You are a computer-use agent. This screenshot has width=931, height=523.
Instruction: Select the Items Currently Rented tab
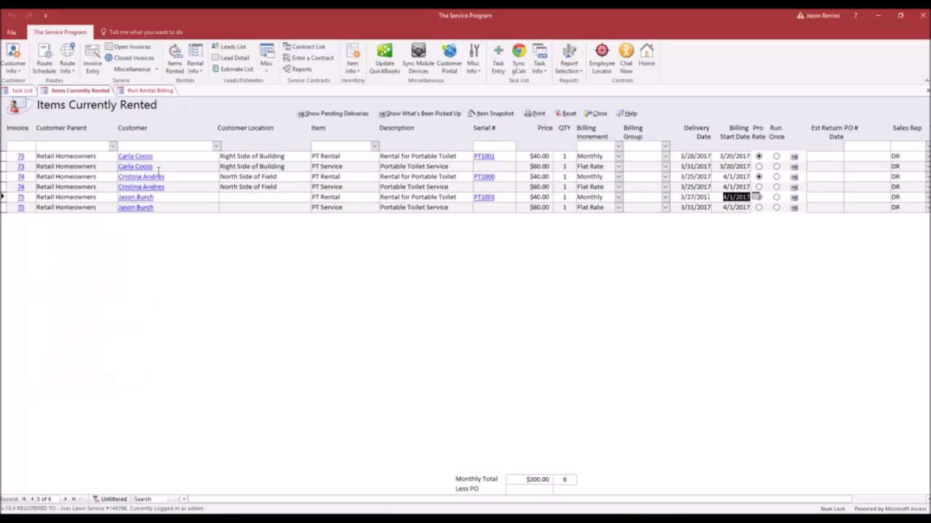(76, 91)
